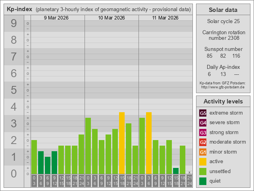The width and height of the screenshot is (254, 191).
Task: Click the Kp-index title text
Action: pyautogui.click(x=20, y=9)
